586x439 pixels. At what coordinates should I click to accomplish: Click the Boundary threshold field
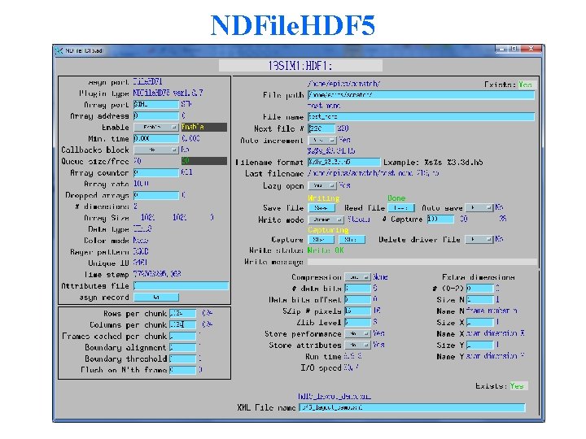(183, 359)
